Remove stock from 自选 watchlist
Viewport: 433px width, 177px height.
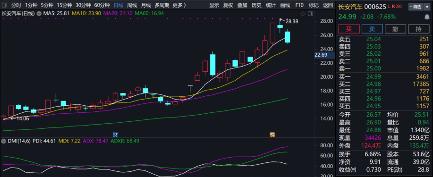[x=416, y=7]
